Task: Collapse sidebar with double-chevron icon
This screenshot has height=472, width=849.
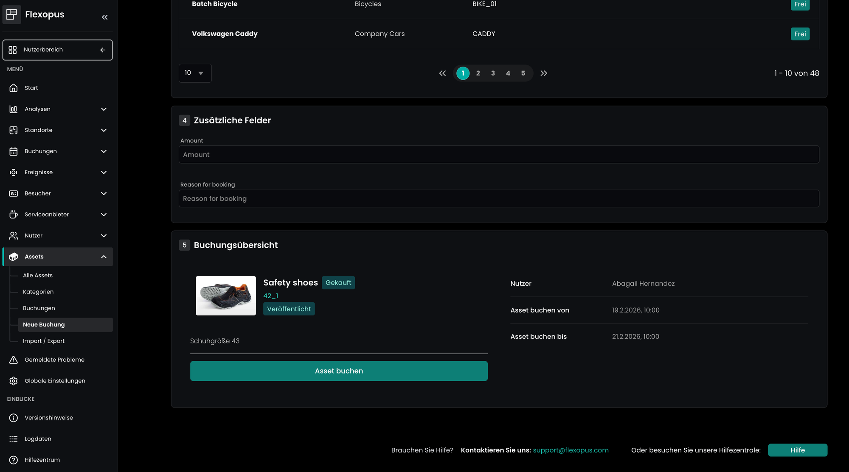Action: pos(104,17)
